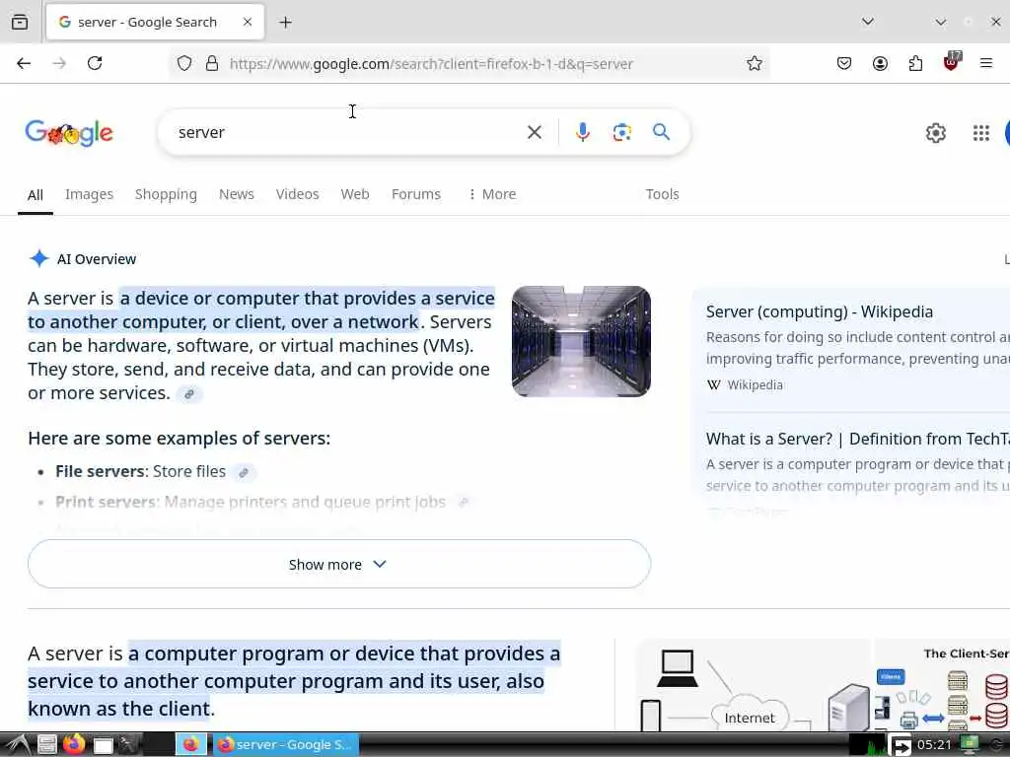The width and height of the screenshot is (1010, 757).
Task: Go back to the previous page
Action: point(24,63)
